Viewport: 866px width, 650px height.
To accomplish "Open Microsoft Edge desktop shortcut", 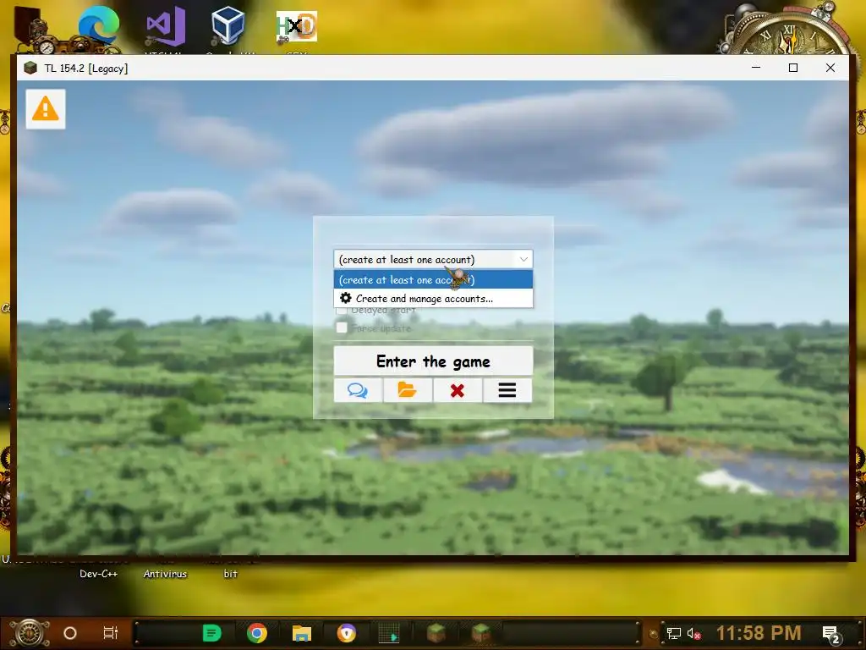I will point(99,25).
